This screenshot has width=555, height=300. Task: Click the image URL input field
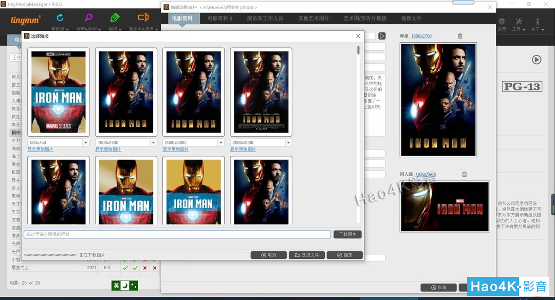177,234
